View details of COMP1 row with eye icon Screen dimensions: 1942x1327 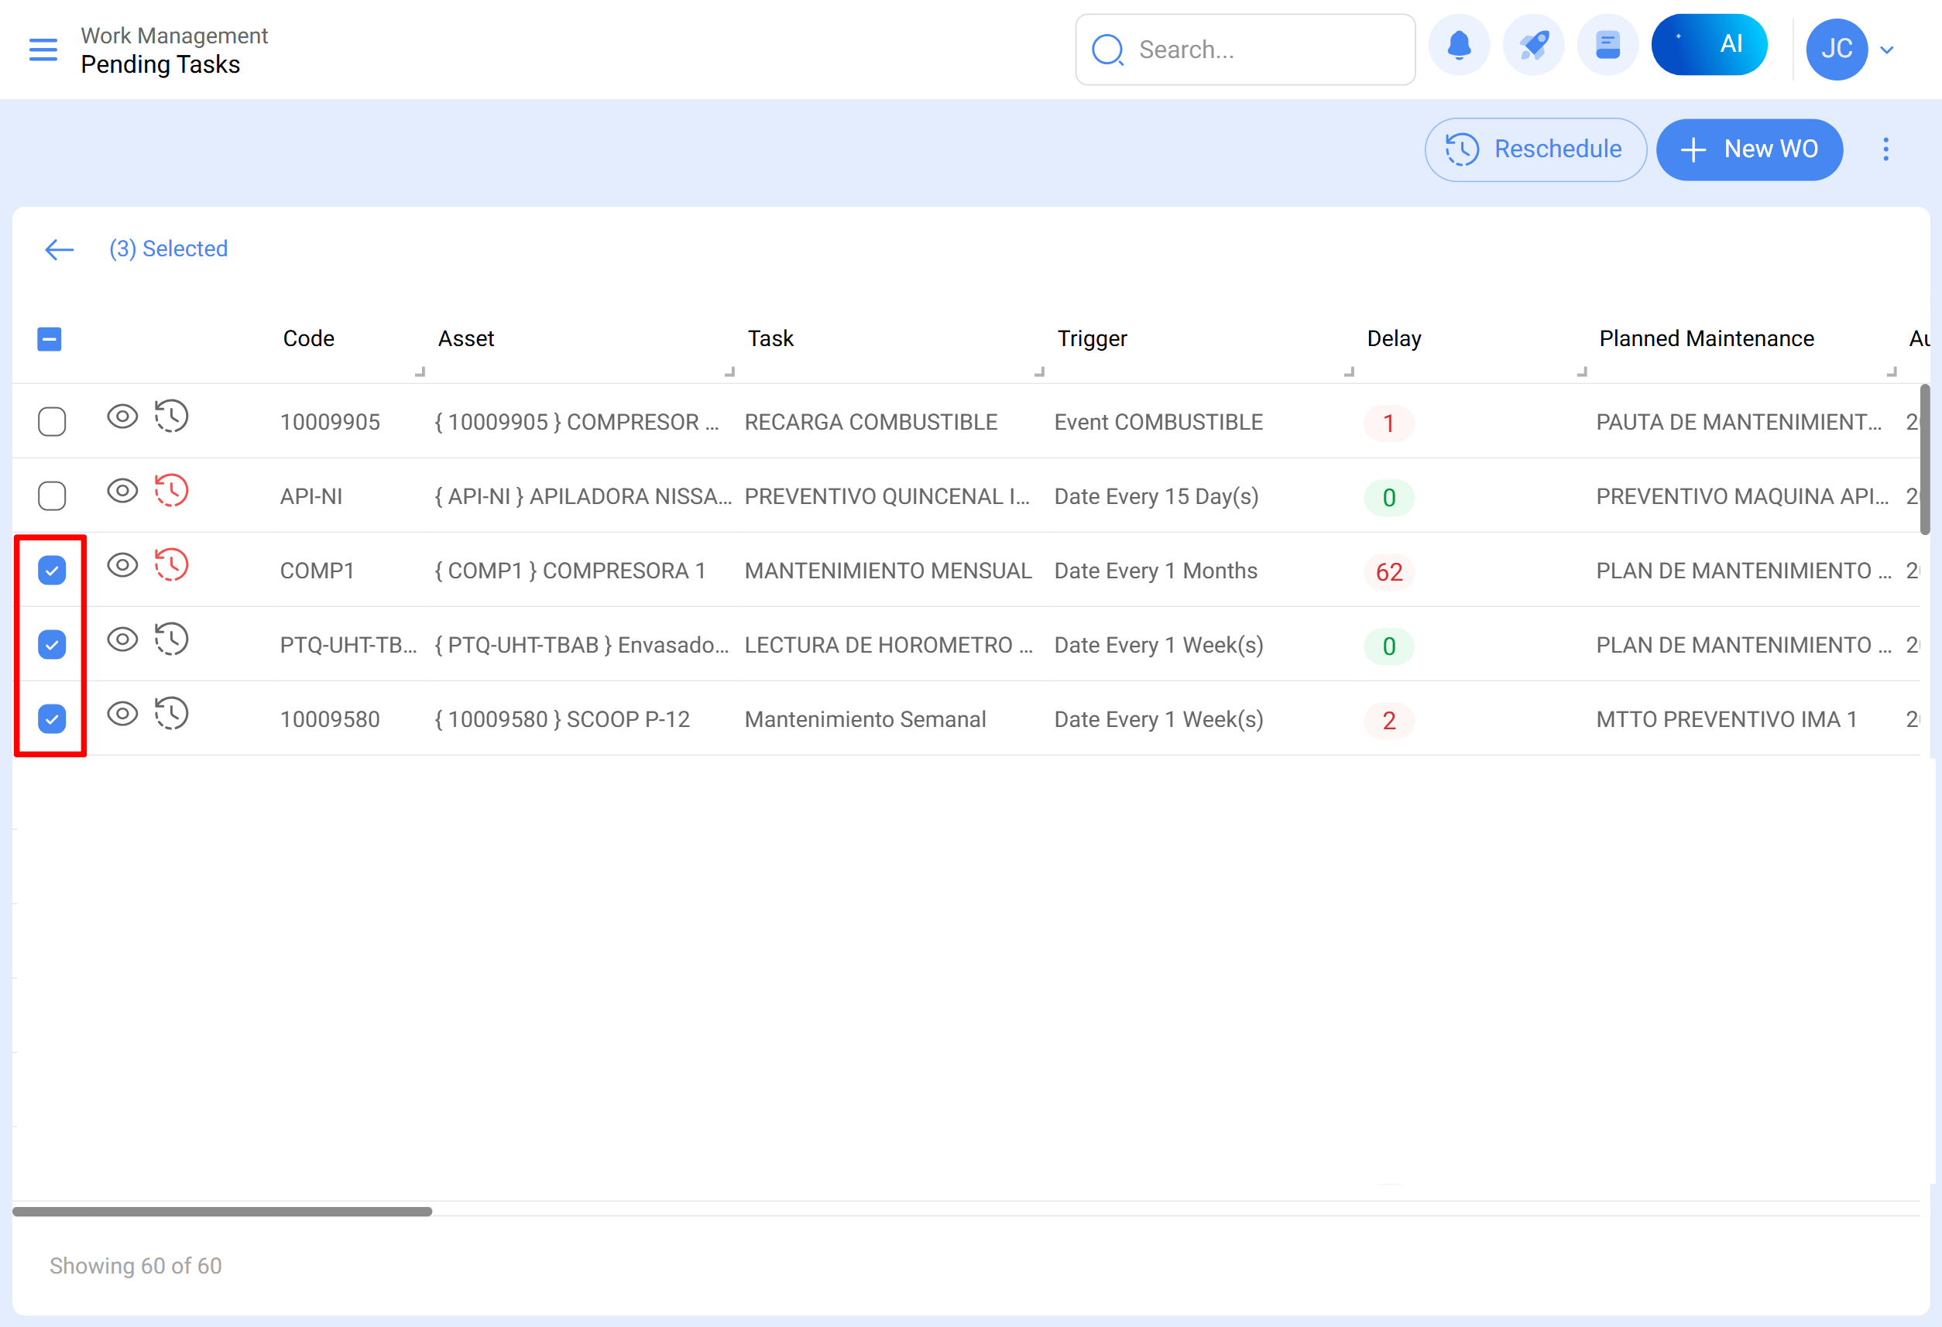(x=123, y=566)
